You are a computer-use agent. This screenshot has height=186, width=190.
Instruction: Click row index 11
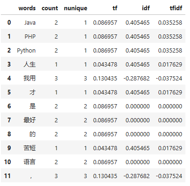(x=7, y=176)
